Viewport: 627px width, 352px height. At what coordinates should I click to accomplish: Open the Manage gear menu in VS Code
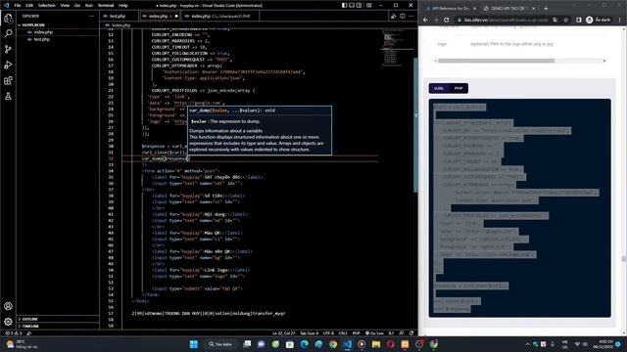8,322
